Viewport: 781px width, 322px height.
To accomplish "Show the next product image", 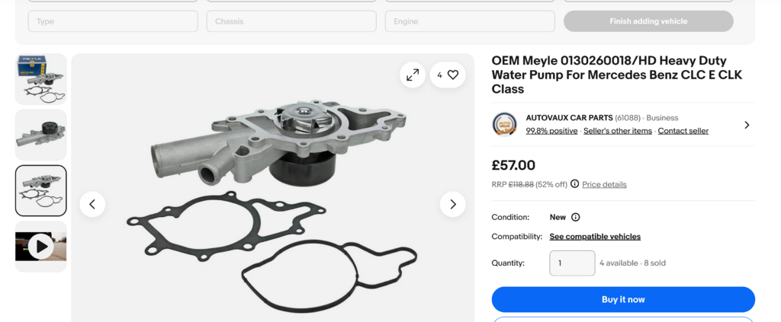I will point(453,204).
